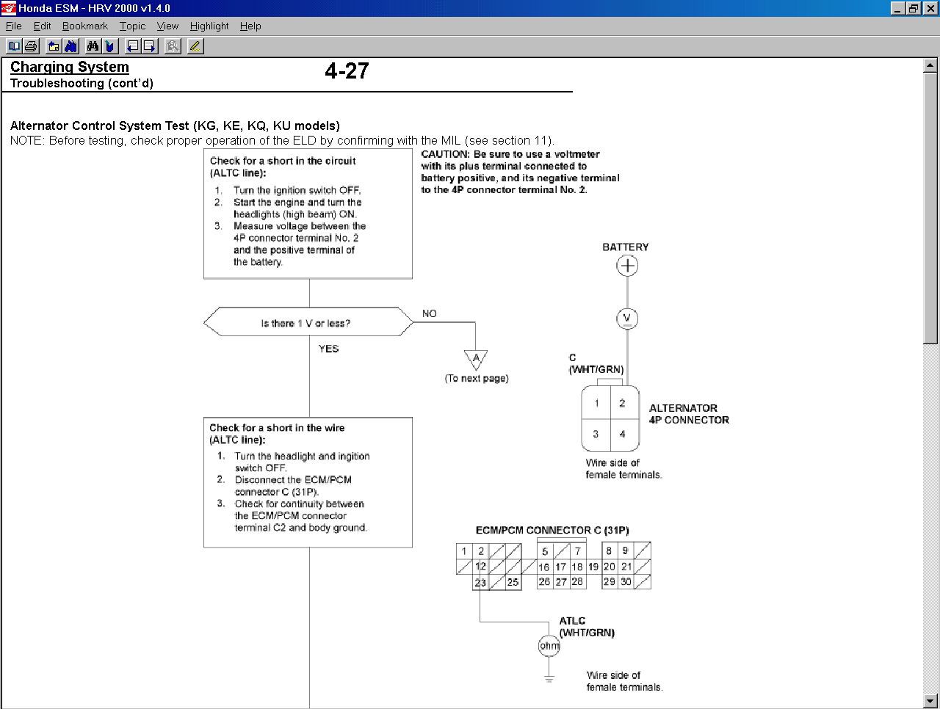
Task: Open the binoculars search tool
Action: click(93, 46)
